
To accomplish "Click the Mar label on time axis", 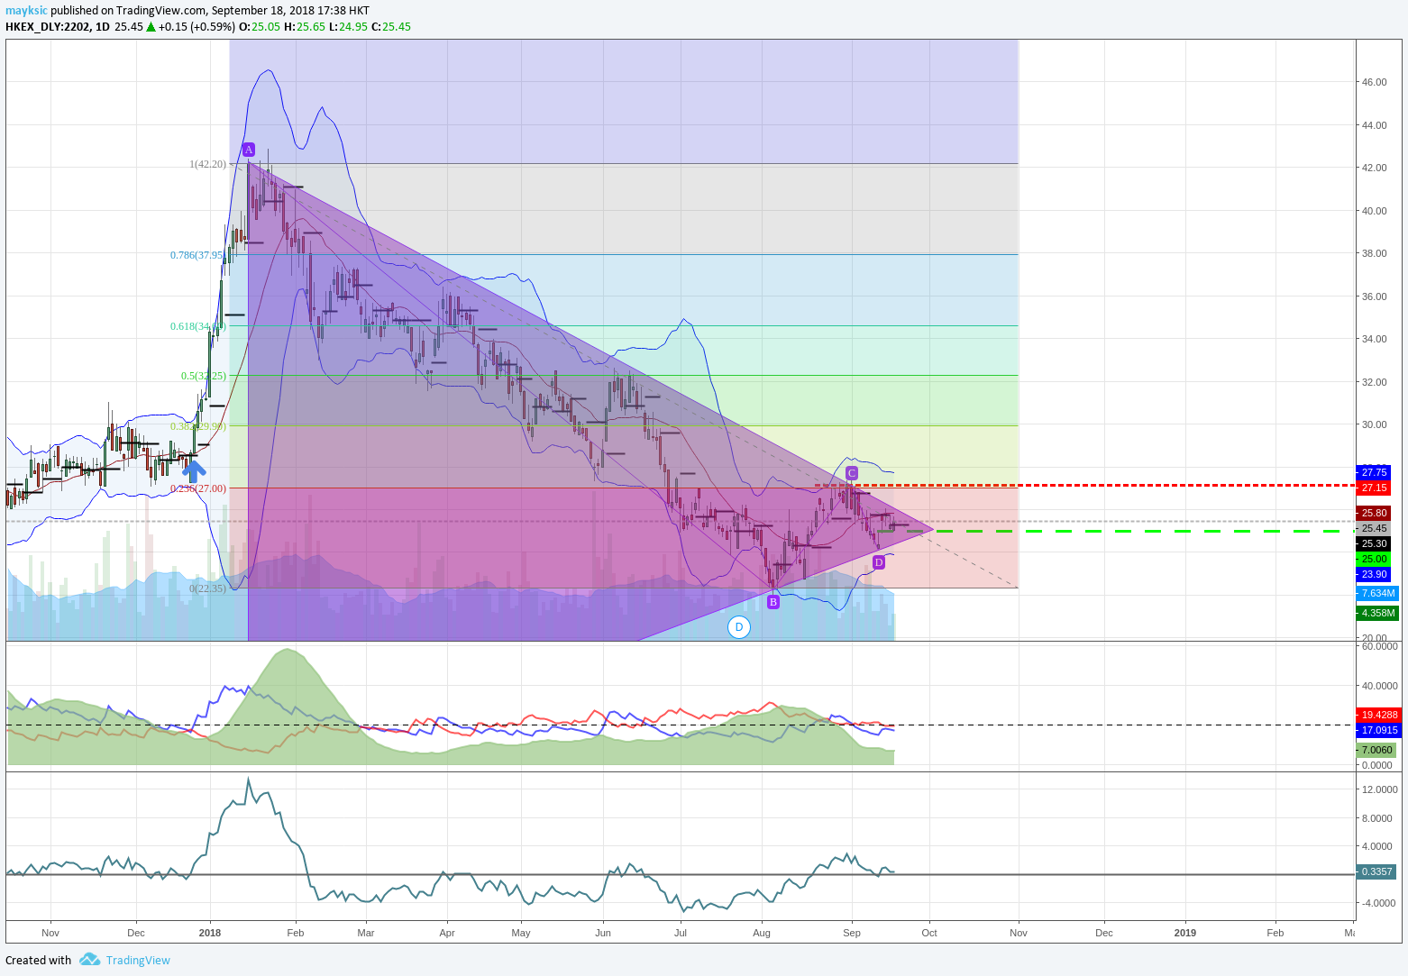I will click(366, 933).
